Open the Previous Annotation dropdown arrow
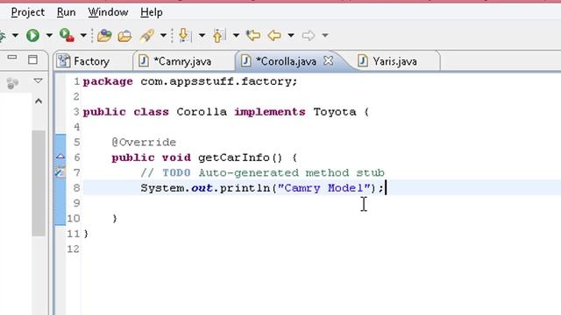561x315 pixels. coord(236,35)
